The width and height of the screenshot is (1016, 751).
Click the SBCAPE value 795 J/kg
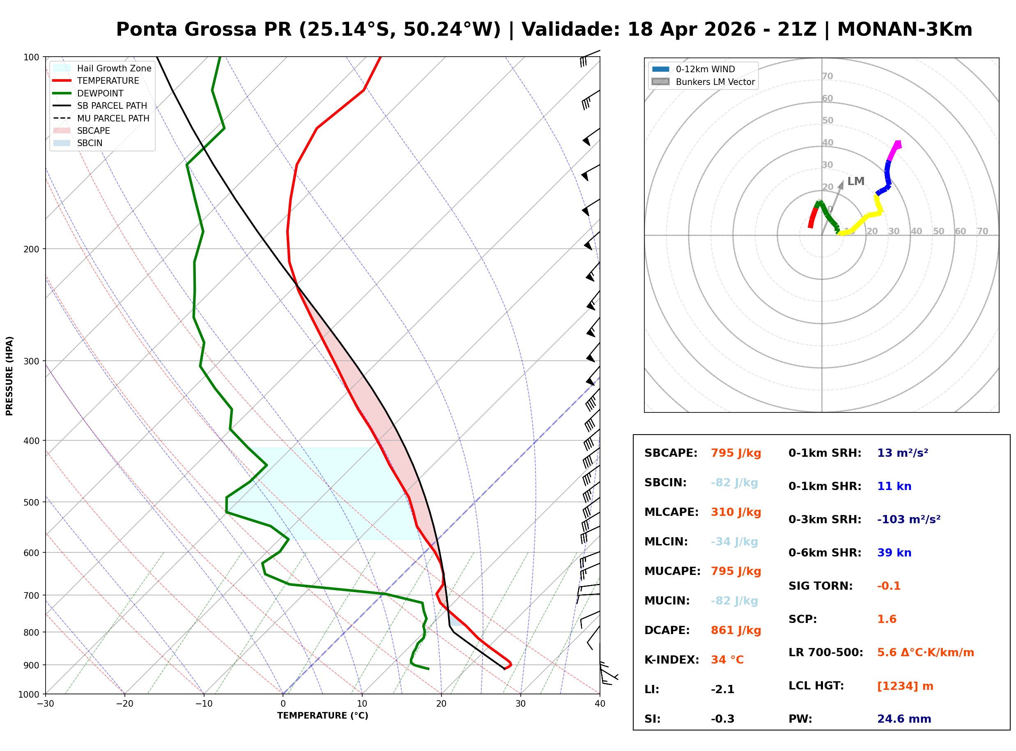[736, 453]
